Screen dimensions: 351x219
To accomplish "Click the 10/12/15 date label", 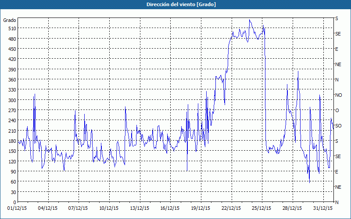I will (x=109, y=208).
